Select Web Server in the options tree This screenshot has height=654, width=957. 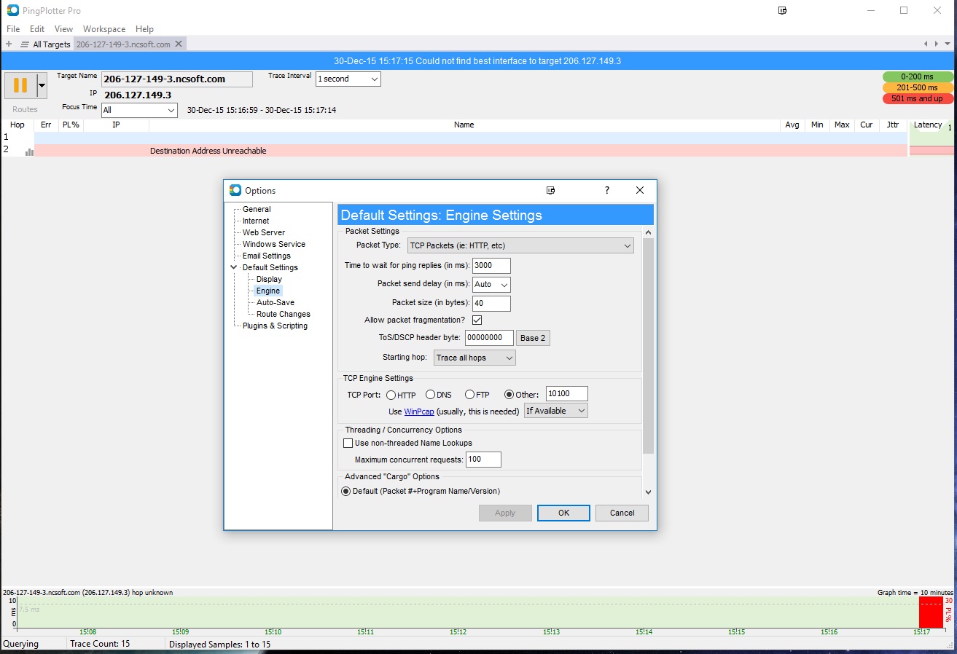click(x=264, y=232)
